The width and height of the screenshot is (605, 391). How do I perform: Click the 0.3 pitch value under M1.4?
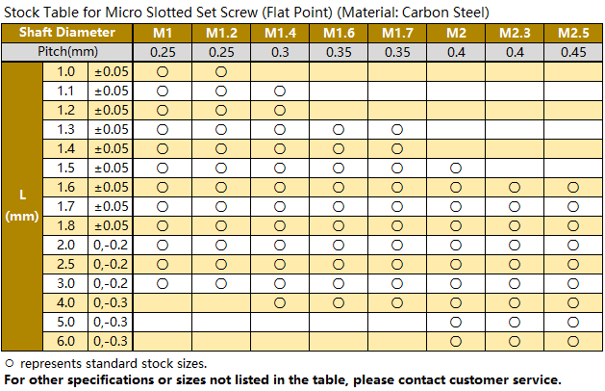click(280, 51)
